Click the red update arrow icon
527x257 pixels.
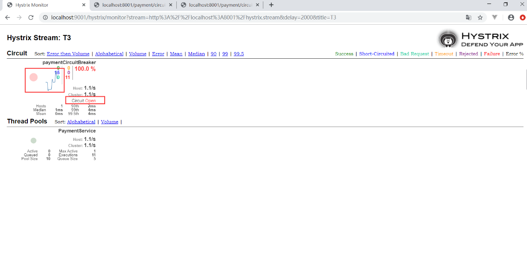[x=523, y=18]
